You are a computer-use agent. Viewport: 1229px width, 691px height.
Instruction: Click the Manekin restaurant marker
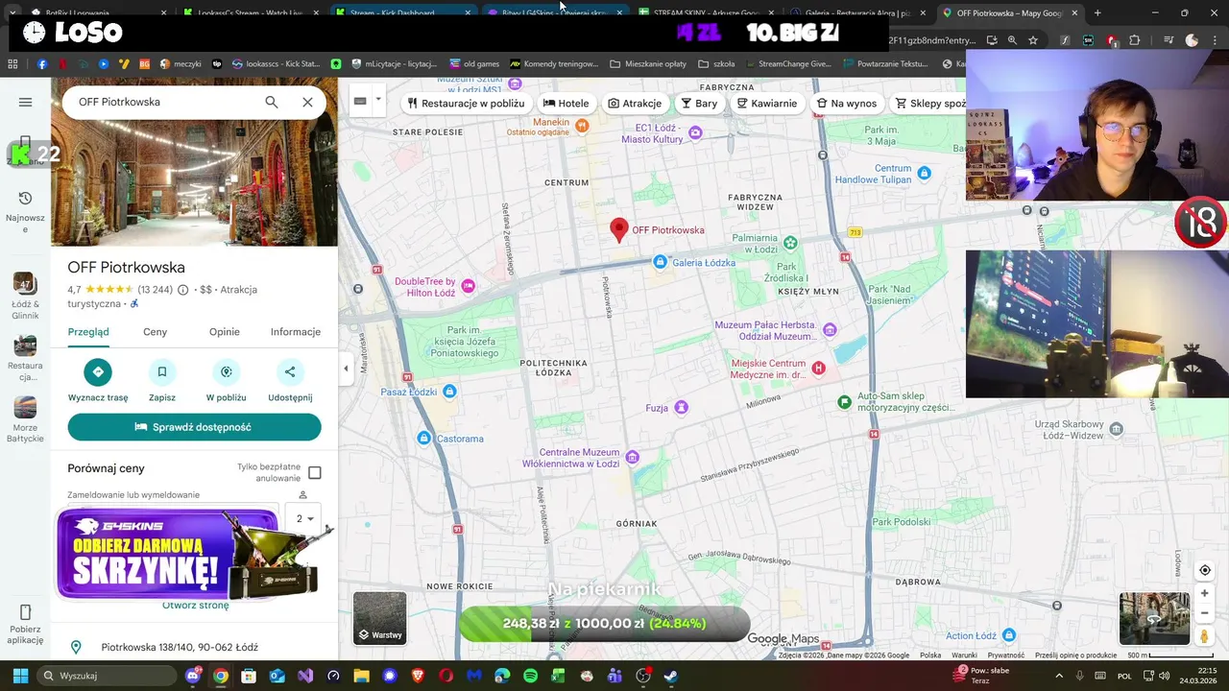click(x=581, y=124)
